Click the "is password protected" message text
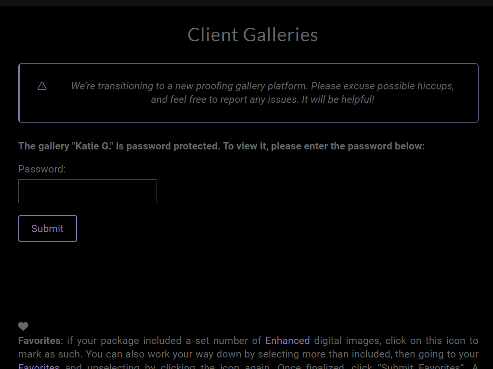The image size is (493, 369). click(x=168, y=146)
